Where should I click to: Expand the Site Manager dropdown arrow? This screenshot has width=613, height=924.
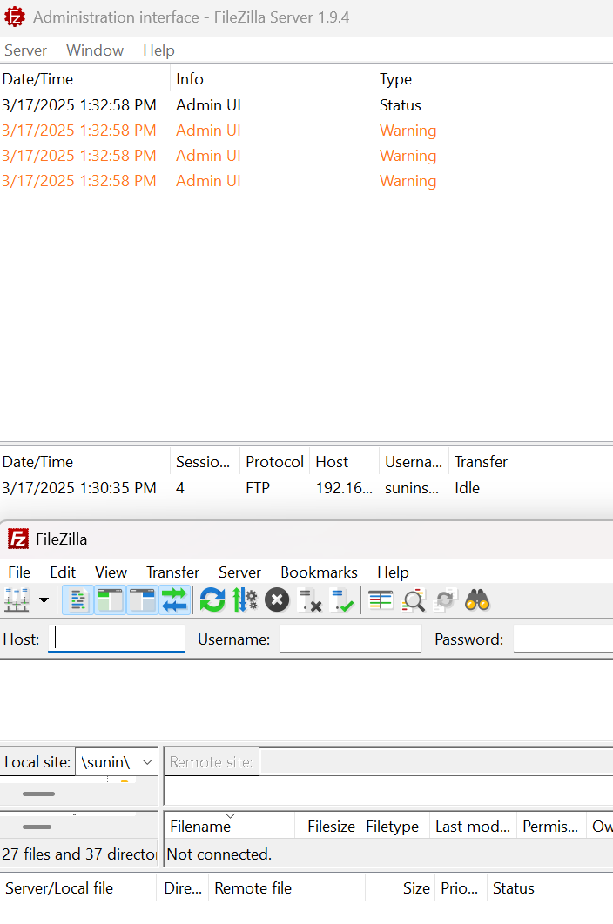click(44, 600)
